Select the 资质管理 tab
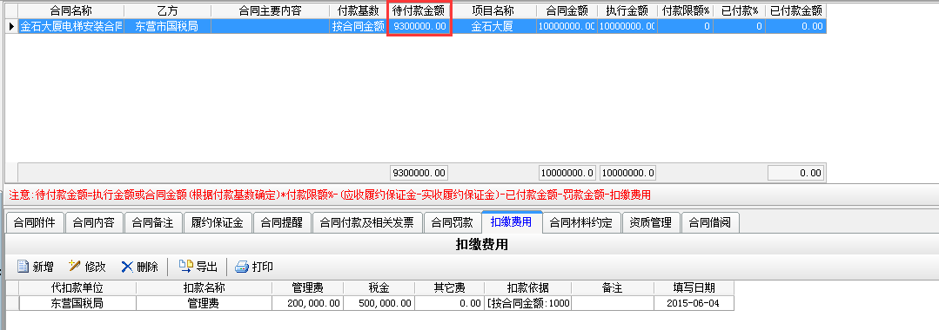The width and height of the screenshot is (939, 330). (x=651, y=223)
